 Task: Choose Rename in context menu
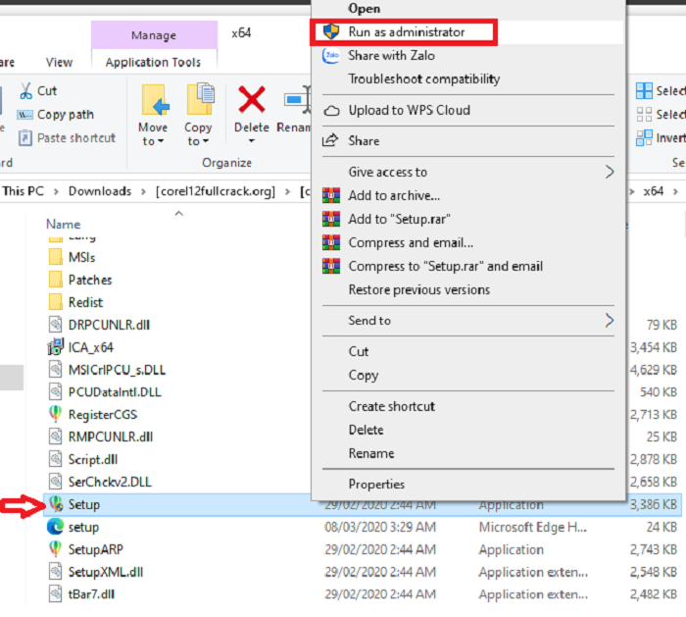pos(371,453)
